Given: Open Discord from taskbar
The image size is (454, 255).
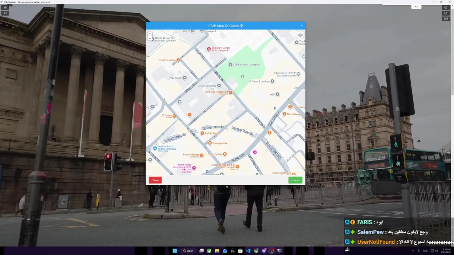Looking at the screenshot, I should click(264, 251).
